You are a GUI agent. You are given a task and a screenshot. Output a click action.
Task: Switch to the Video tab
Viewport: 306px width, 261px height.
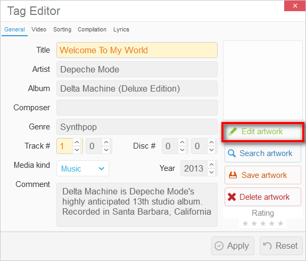click(x=39, y=29)
